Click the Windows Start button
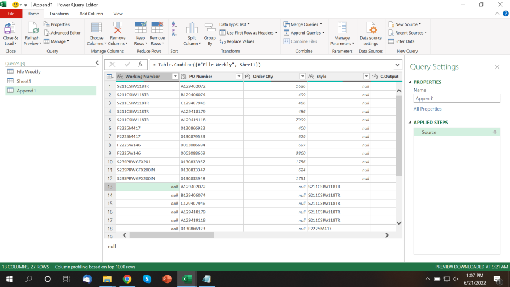Viewport: 510px width, 287px height. tap(10, 279)
